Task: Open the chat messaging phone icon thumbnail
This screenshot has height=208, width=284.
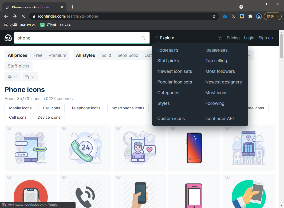Action: 31,148
